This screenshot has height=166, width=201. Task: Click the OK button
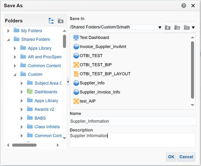coord(171,157)
